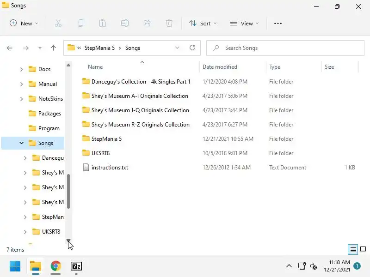Expand the address bar history dropdown
370x277 pixels.
tap(177, 48)
